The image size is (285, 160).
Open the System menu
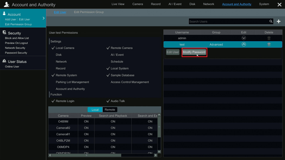pos(264,4)
